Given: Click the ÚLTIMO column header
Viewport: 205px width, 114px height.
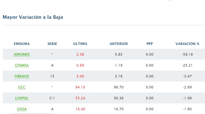Looking at the screenshot, I should tap(80, 44).
